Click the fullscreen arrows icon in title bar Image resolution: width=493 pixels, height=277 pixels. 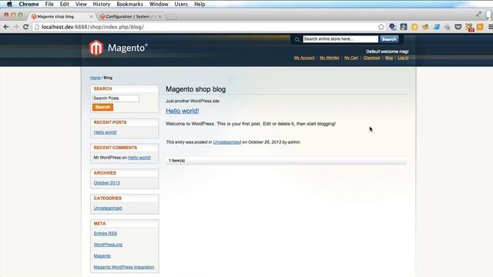click(478, 14)
